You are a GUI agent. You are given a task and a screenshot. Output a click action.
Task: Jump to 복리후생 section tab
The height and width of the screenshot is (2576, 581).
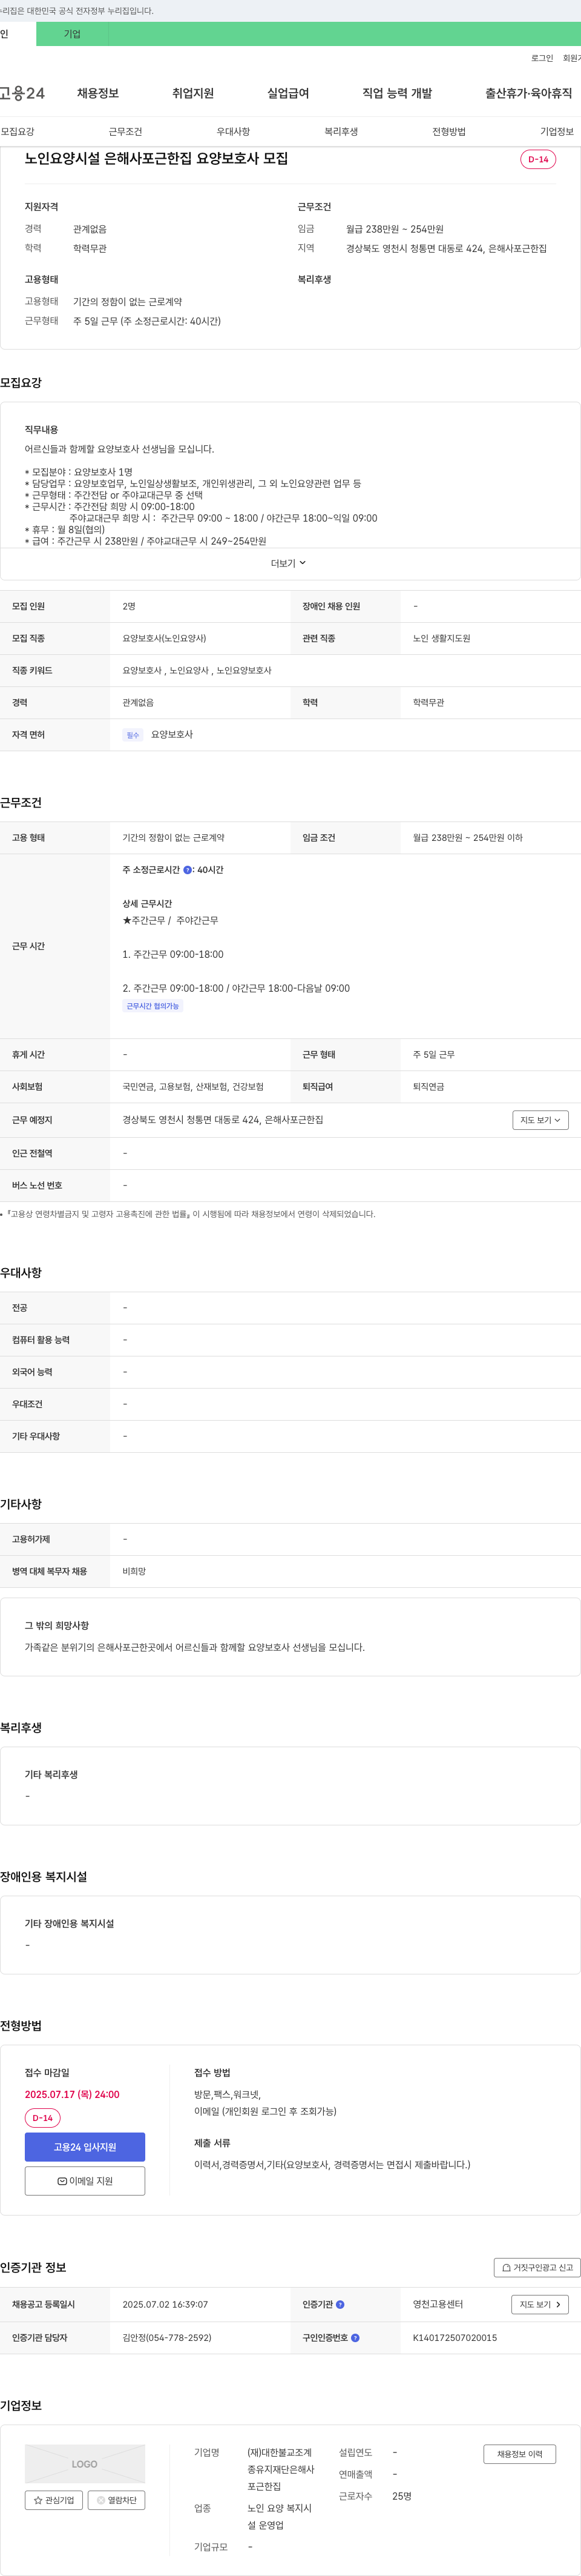[340, 132]
